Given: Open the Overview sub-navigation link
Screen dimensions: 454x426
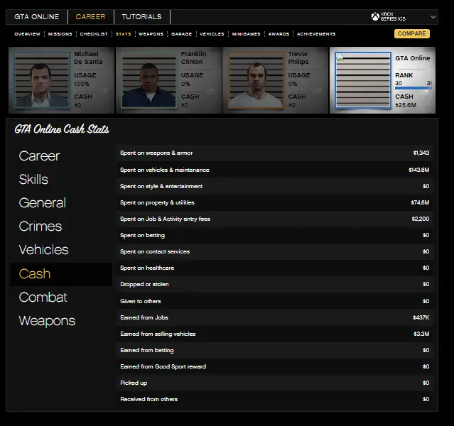Looking at the screenshot, I should 27,34.
